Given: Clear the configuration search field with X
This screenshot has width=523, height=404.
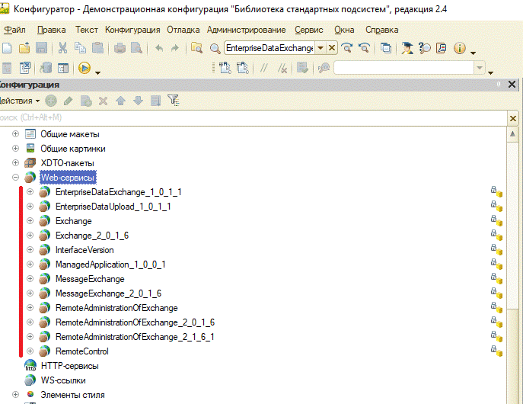Looking at the screenshot, I should click(x=513, y=118).
